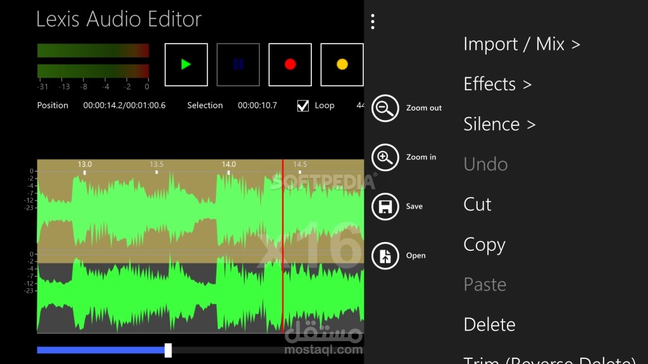The height and width of the screenshot is (364, 648).
Task: Start playback with the green play button
Action: [186, 64]
